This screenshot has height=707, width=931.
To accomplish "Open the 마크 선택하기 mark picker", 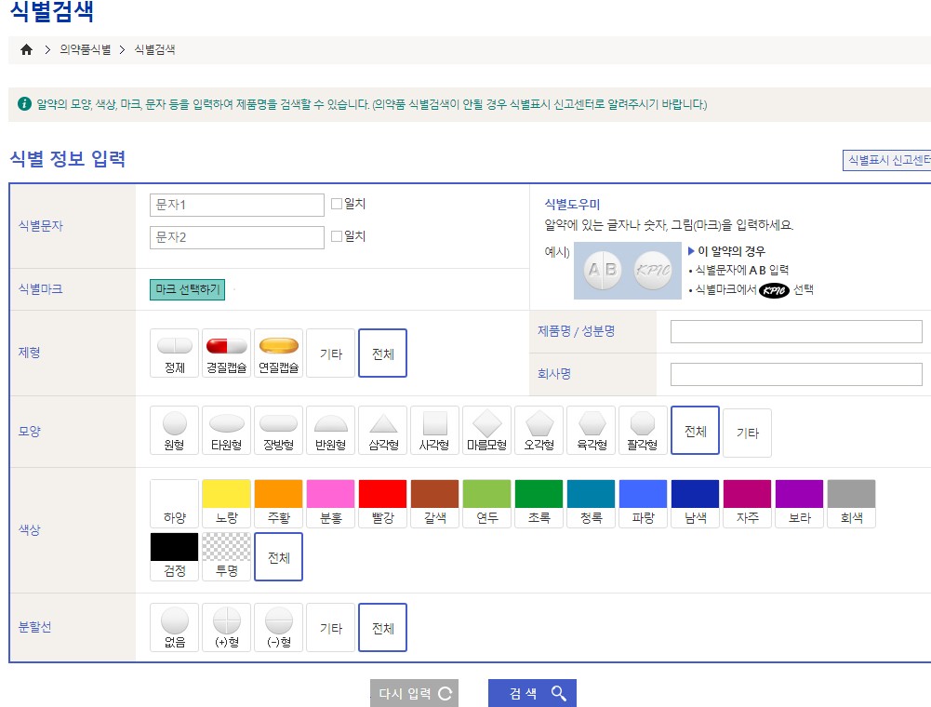I will coord(187,289).
